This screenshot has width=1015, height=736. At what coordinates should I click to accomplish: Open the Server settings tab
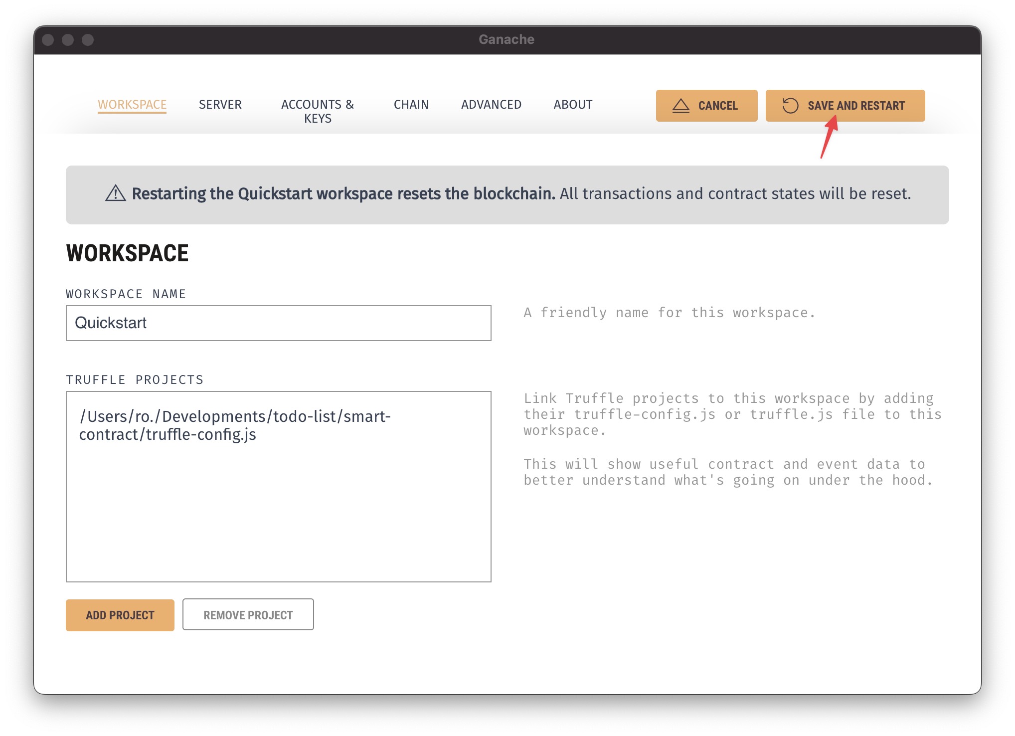(x=220, y=104)
